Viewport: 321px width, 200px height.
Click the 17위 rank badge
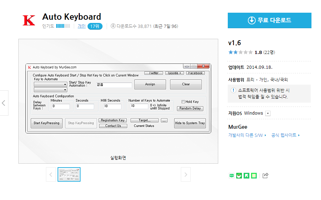tap(95, 26)
